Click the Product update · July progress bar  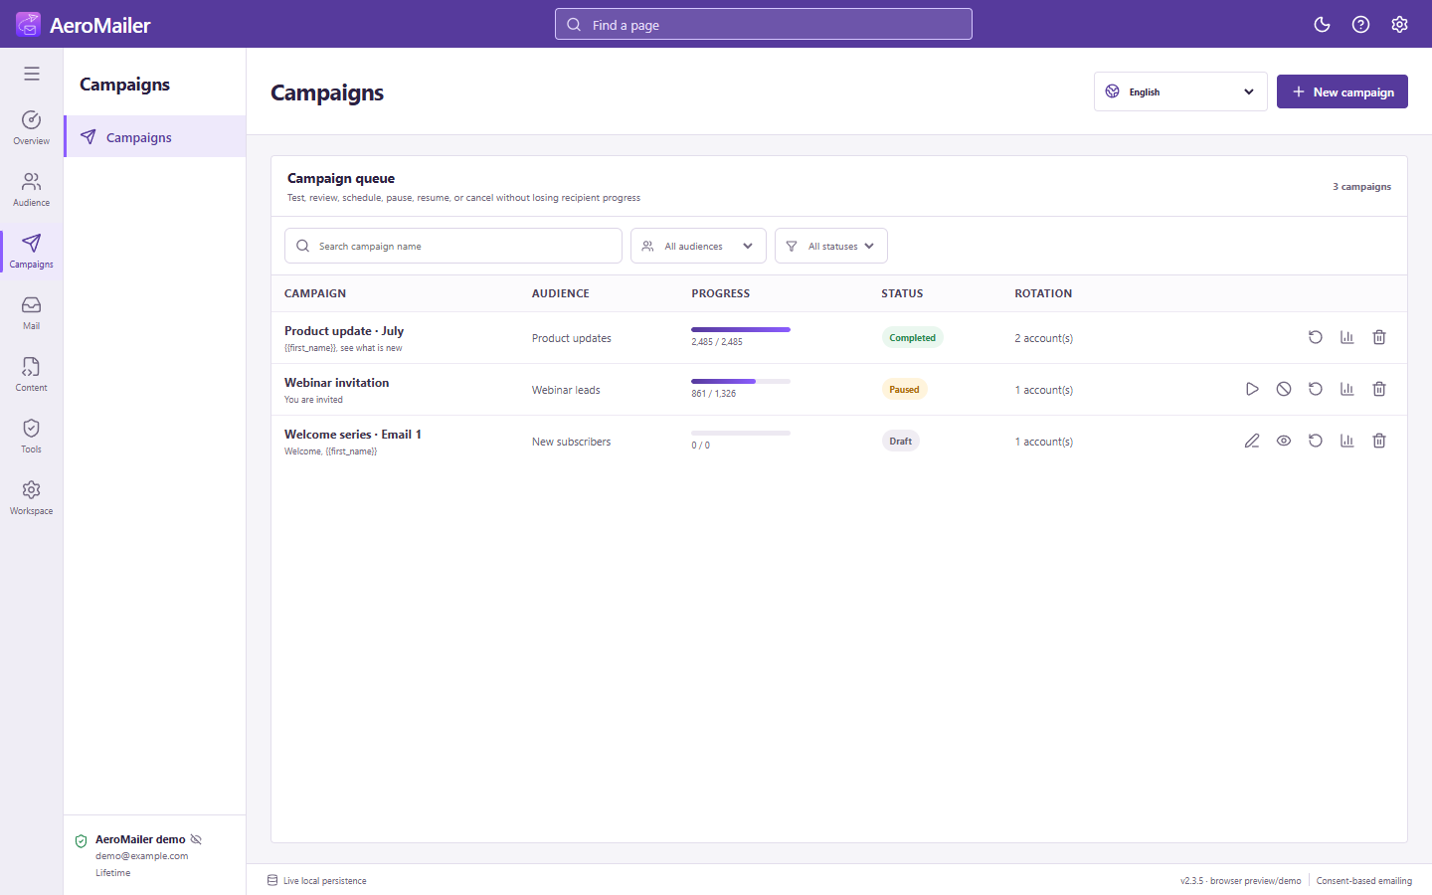pos(741,329)
